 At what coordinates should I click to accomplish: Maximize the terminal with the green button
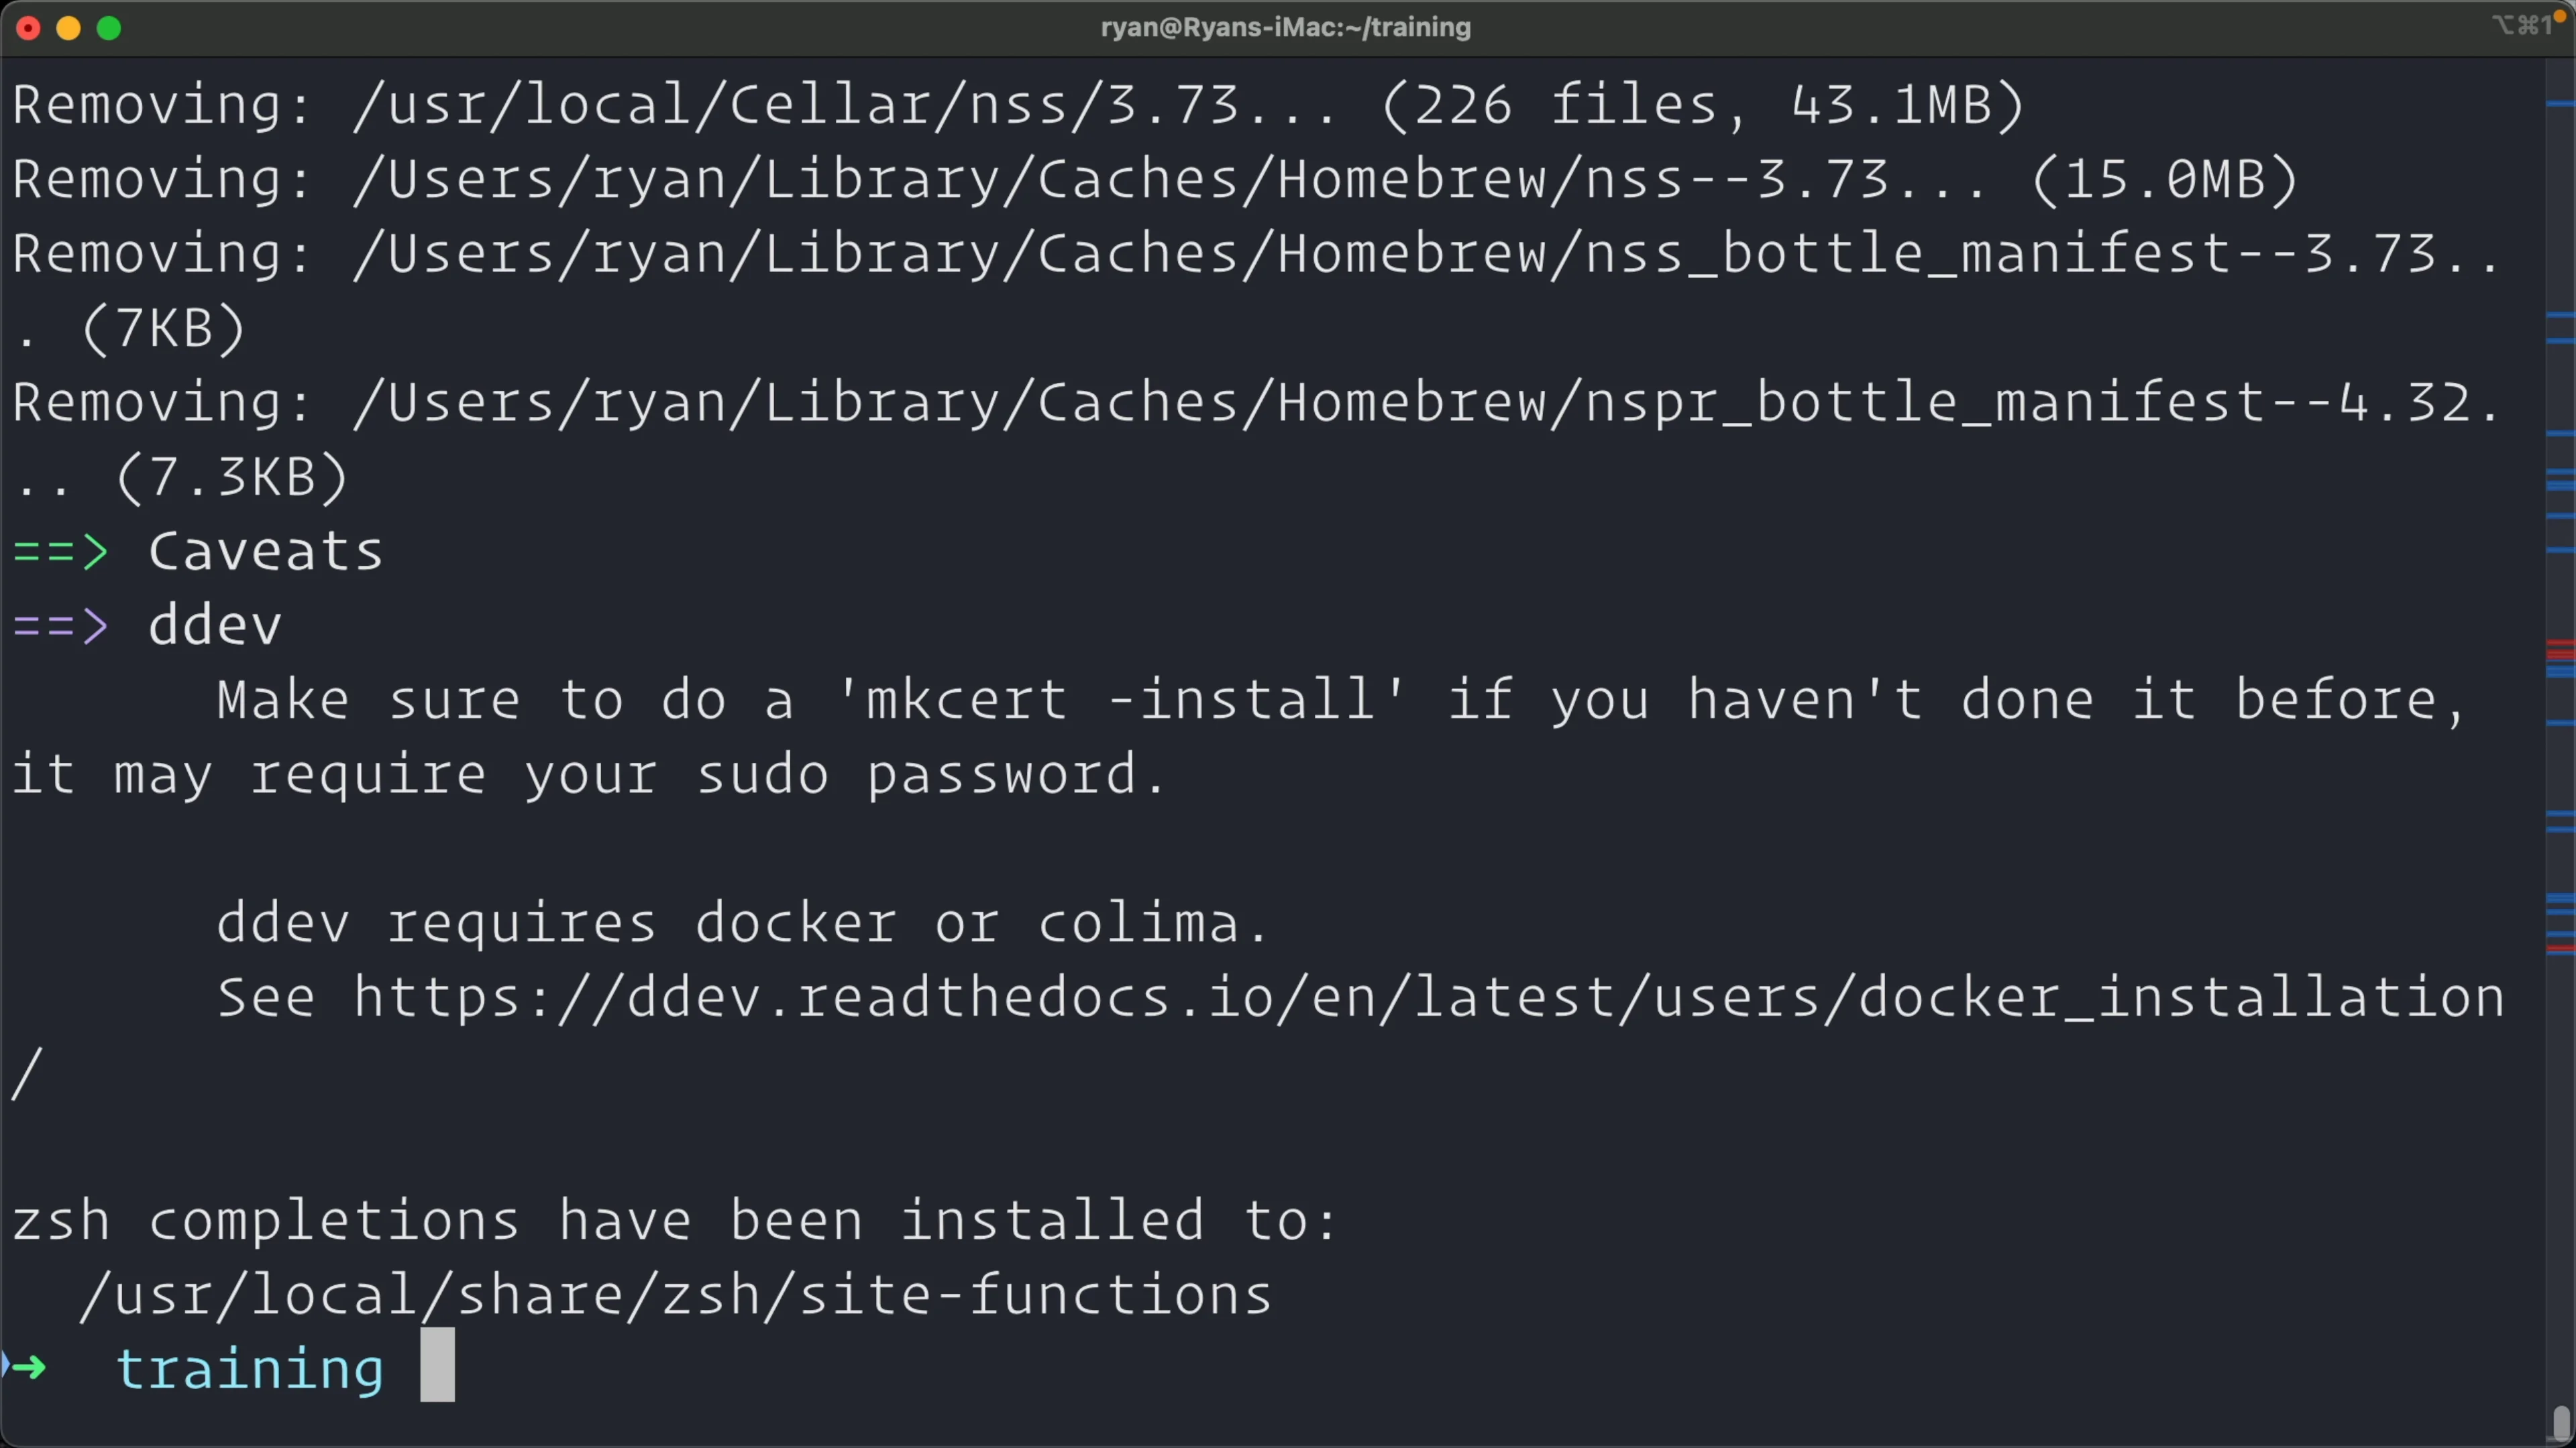pyautogui.click(x=109, y=28)
